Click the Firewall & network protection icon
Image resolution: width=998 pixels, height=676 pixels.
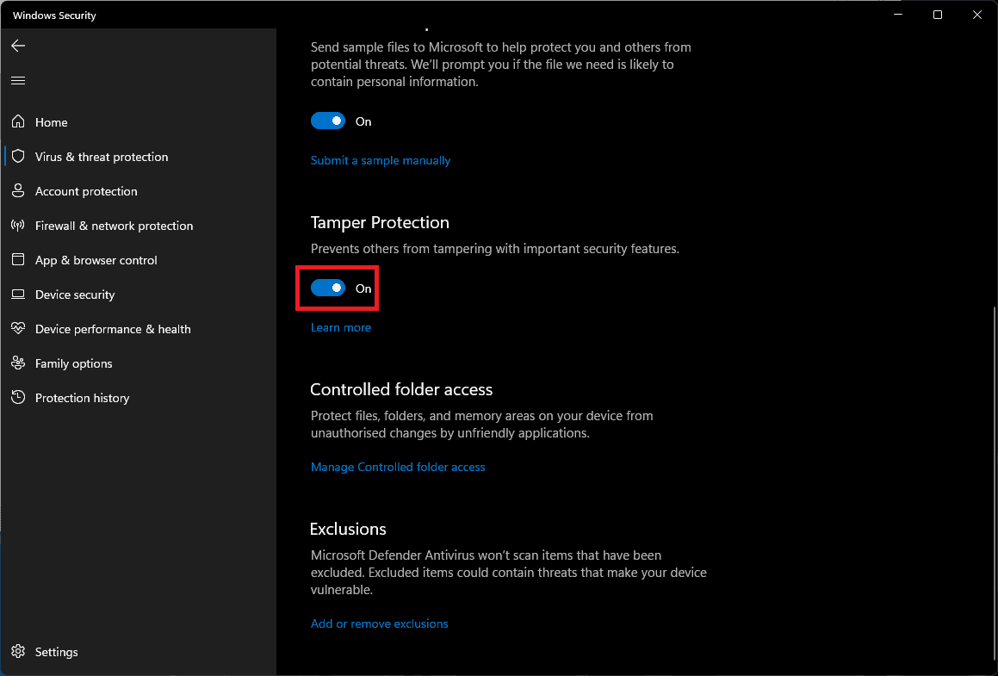point(18,226)
